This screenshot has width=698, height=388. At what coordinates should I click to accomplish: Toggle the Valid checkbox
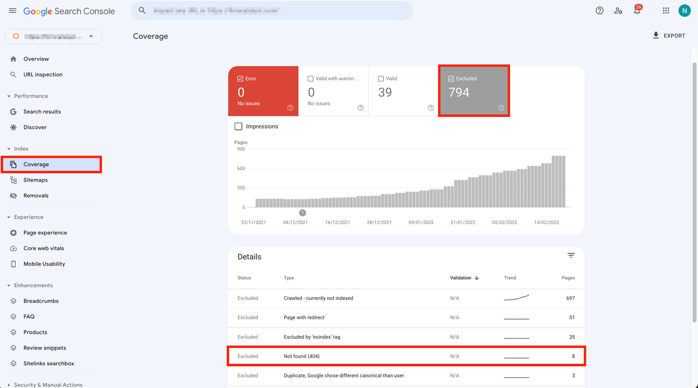tap(381, 79)
